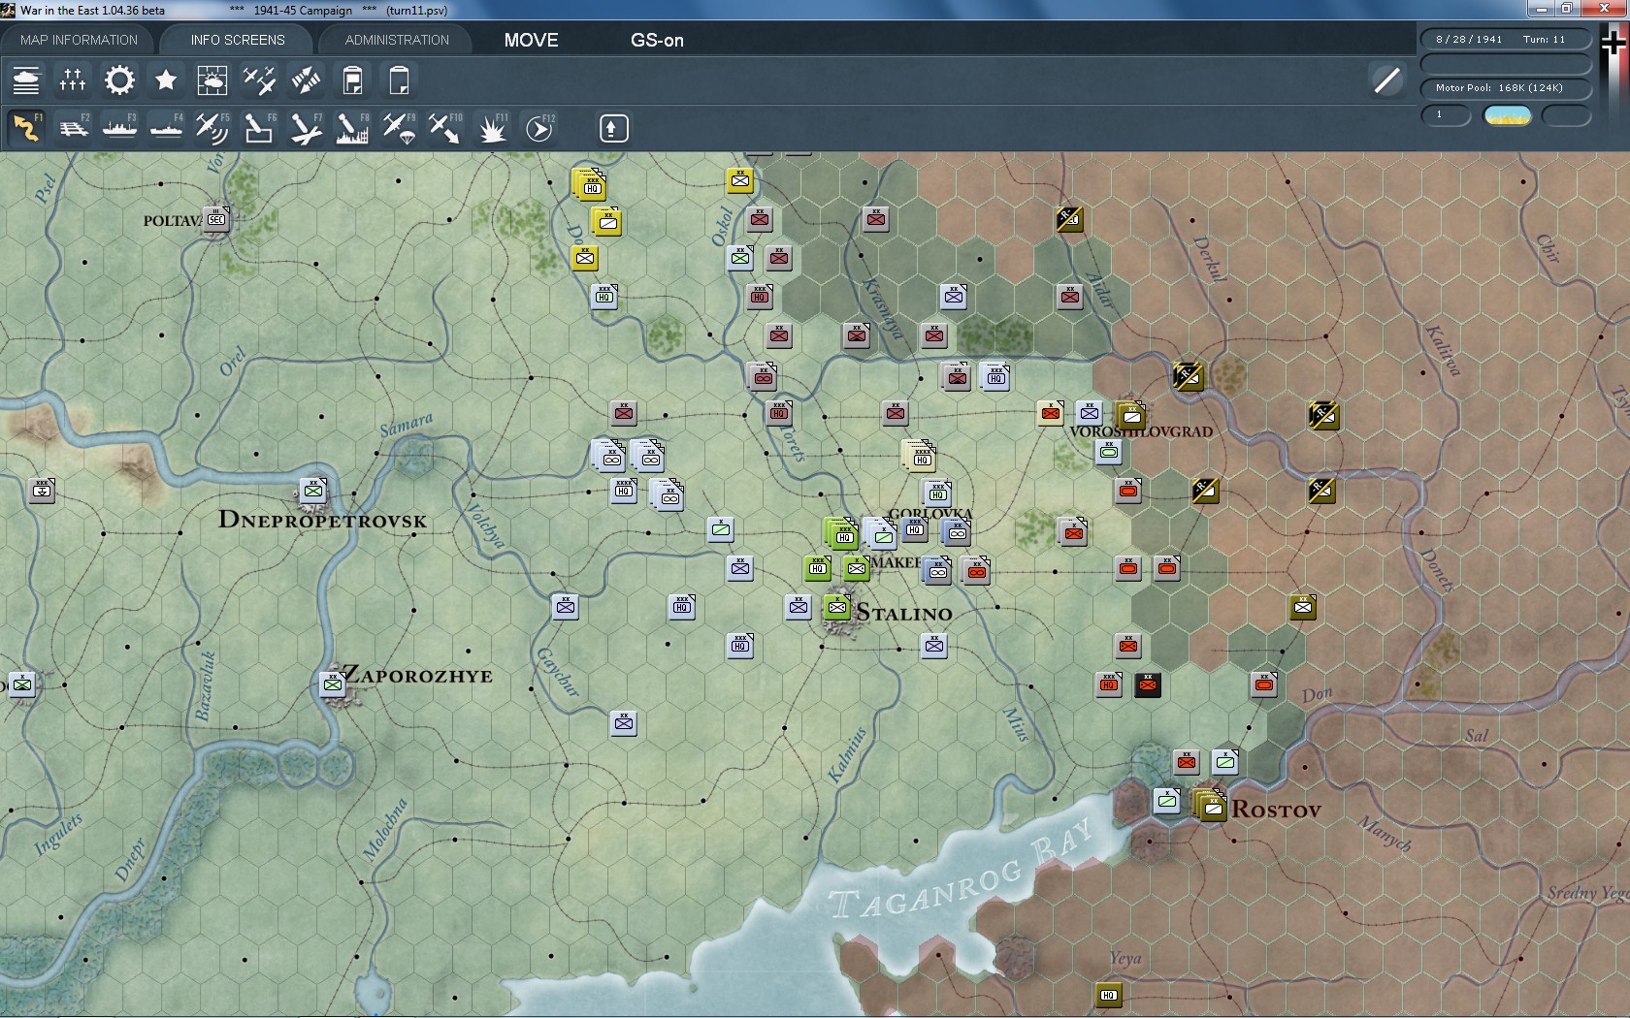Select the F4 amphibious transport mode
Image resolution: width=1630 pixels, height=1018 pixels.
click(x=166, y=128)
